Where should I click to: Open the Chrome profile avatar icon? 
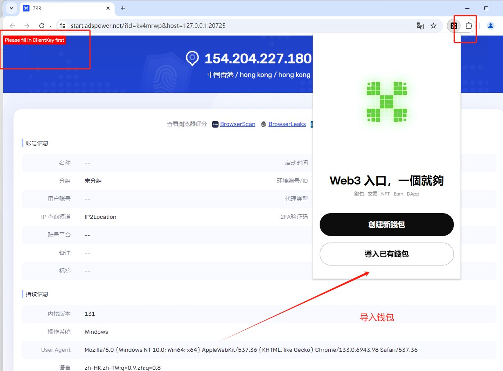pyautogui.click(x=490, y=26)
